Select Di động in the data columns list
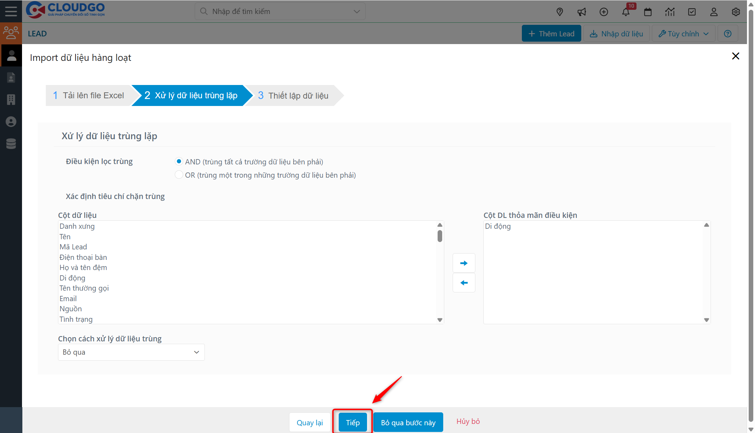755x433 pixels. coord(72,278)
